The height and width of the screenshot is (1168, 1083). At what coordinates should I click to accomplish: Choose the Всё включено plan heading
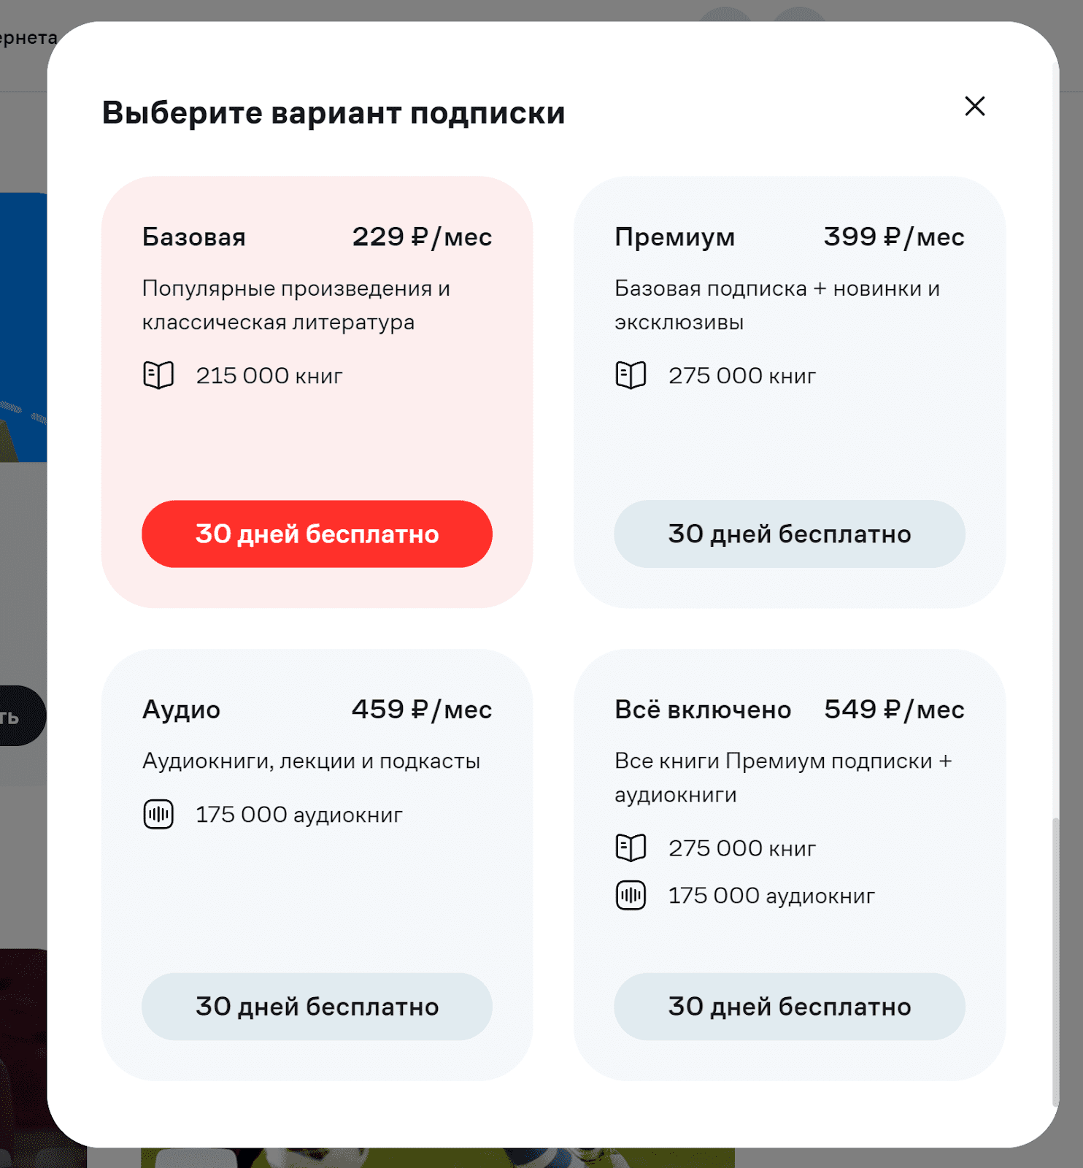coord(702,710)
